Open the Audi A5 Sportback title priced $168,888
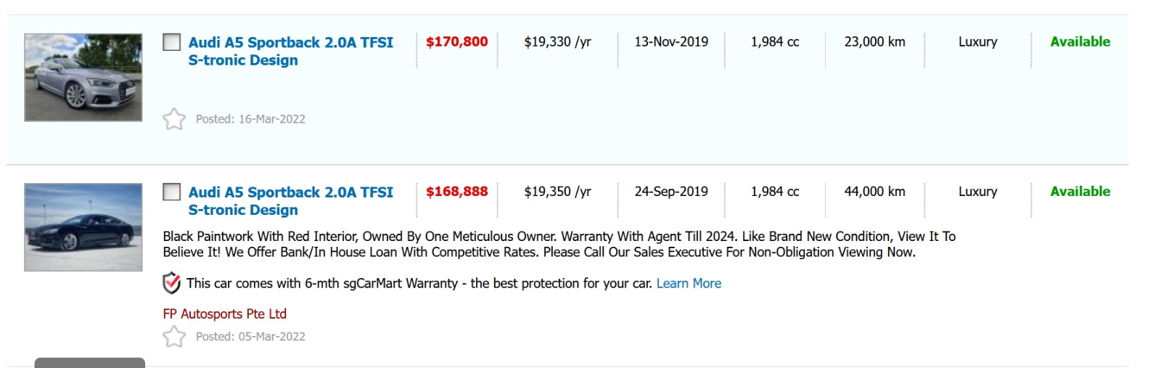The image size is (1161, 368). [x=290, y=200]
